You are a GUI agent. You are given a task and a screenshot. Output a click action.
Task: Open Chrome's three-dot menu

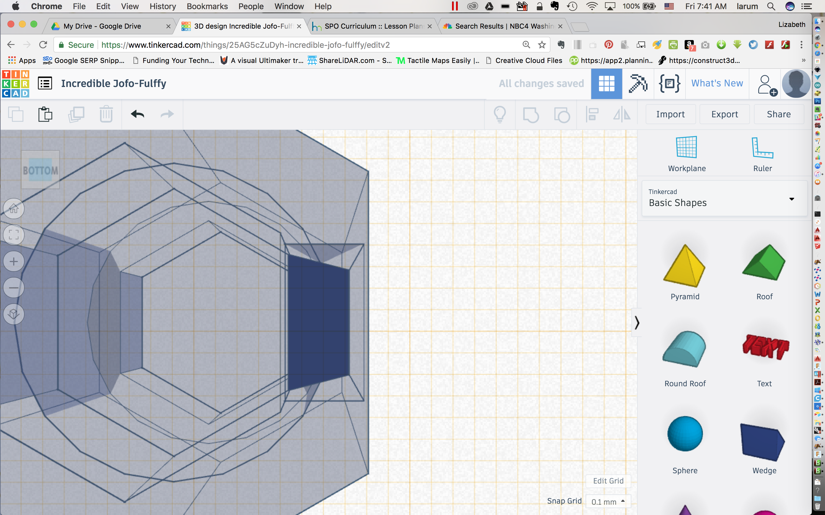click(802, 45)
